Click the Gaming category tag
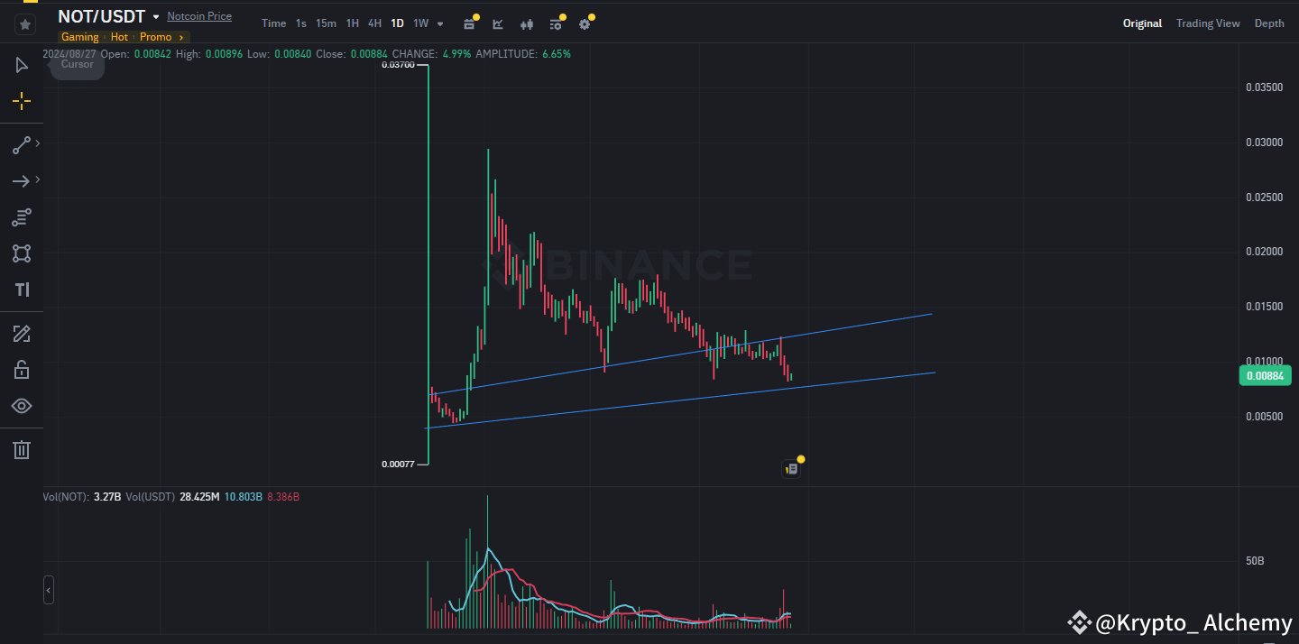Image resolution: width=1299 pixels, height=644 pixels. click(x=79, y=37)
